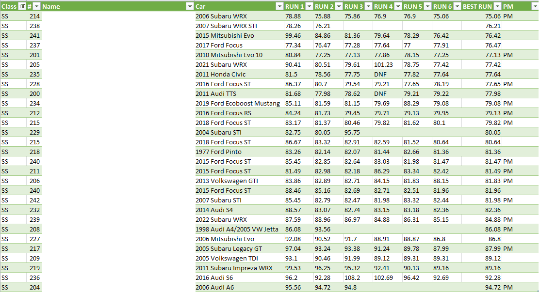Select the cell '2005 Volkswagen TDI'
This screenshot has height=292, width=540.
(x=239, y=258)
